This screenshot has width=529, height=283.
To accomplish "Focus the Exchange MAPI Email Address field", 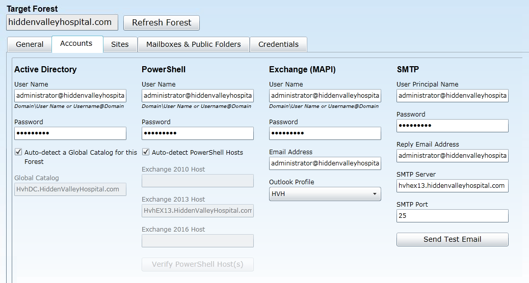I will 325,163.
